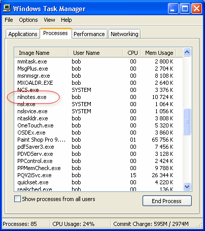The height and width of the screenshot is (231, 205).
Task: Click SYSTEM user in nslsvice.exe row
Action: click(x=81, y=111)
